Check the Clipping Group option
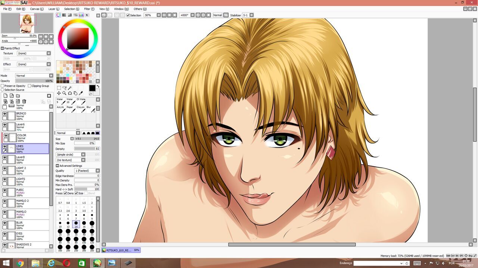This screenshot has height=268, width=478. [30, 86]
